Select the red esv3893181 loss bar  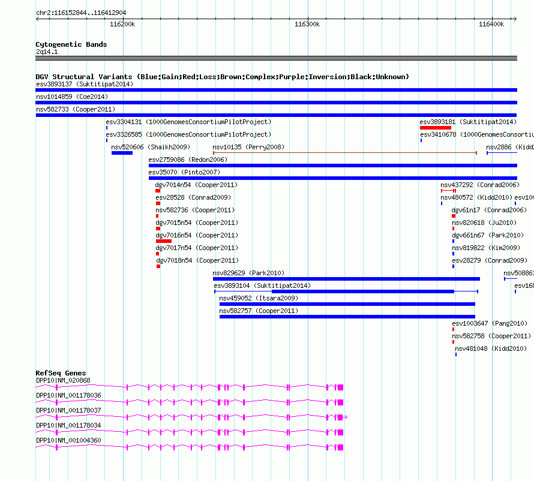coord(436,128)
